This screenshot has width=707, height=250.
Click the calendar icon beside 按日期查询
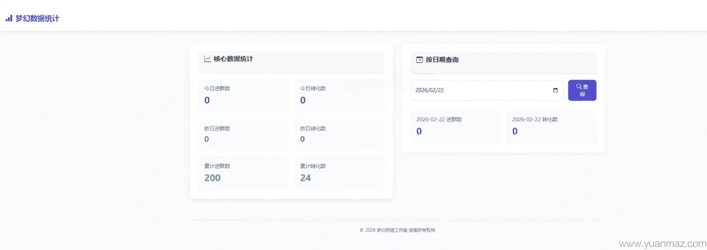pyautogui.click(x=420, y=60)
